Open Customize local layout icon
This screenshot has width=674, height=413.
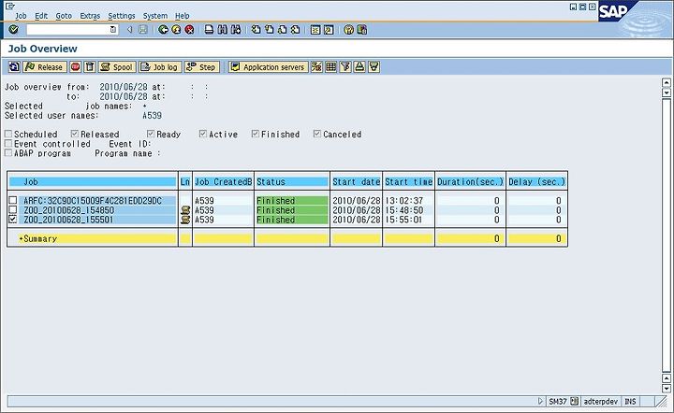click(x=362, y=30)
